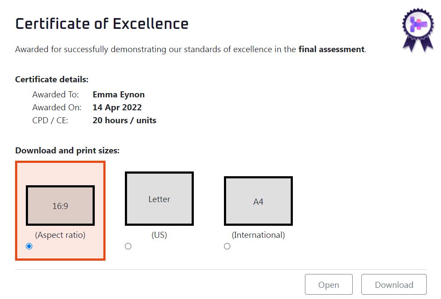Select the 16:9 size preview rectangle
441x299 pixels.
[x=60, y=206]
